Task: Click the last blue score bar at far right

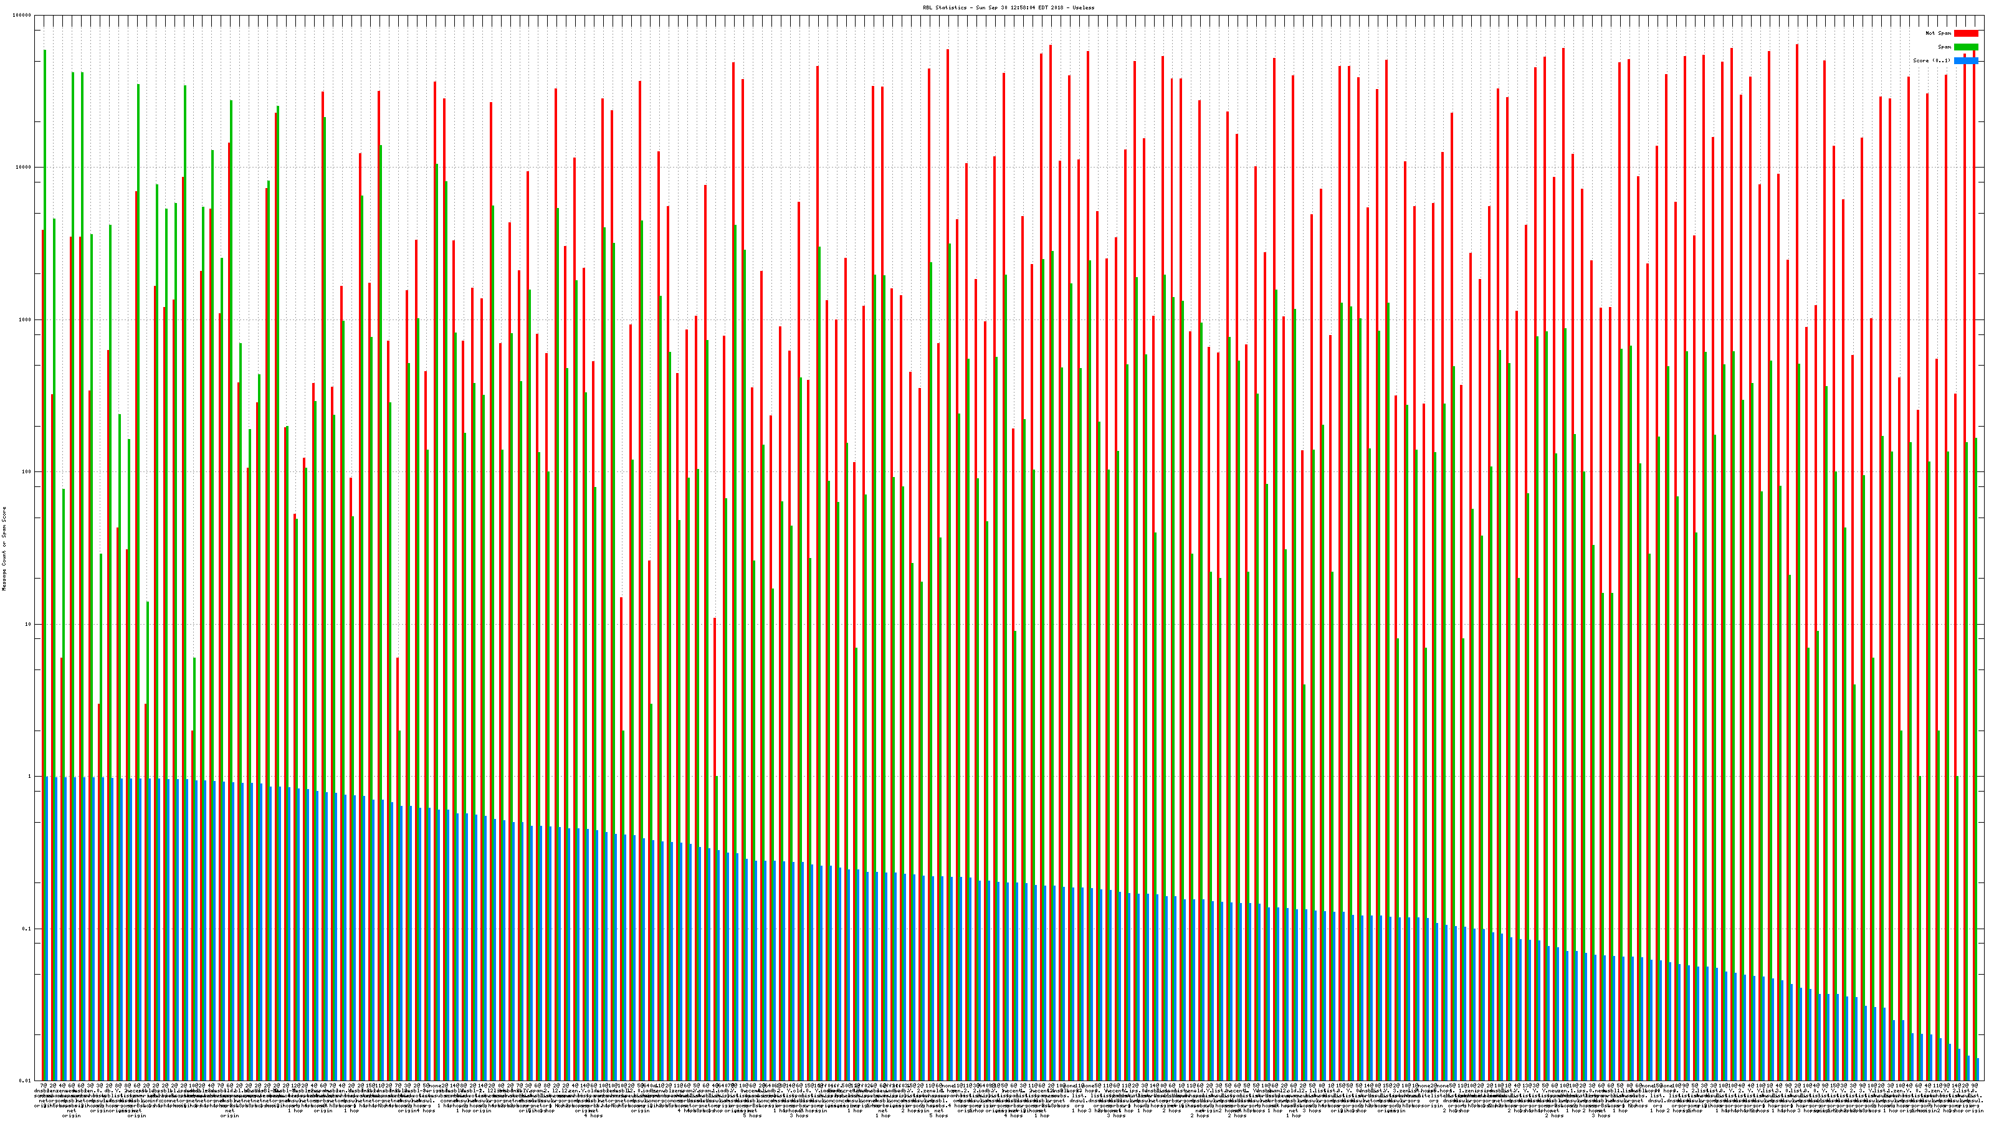Action: tap(1978, 1070)
